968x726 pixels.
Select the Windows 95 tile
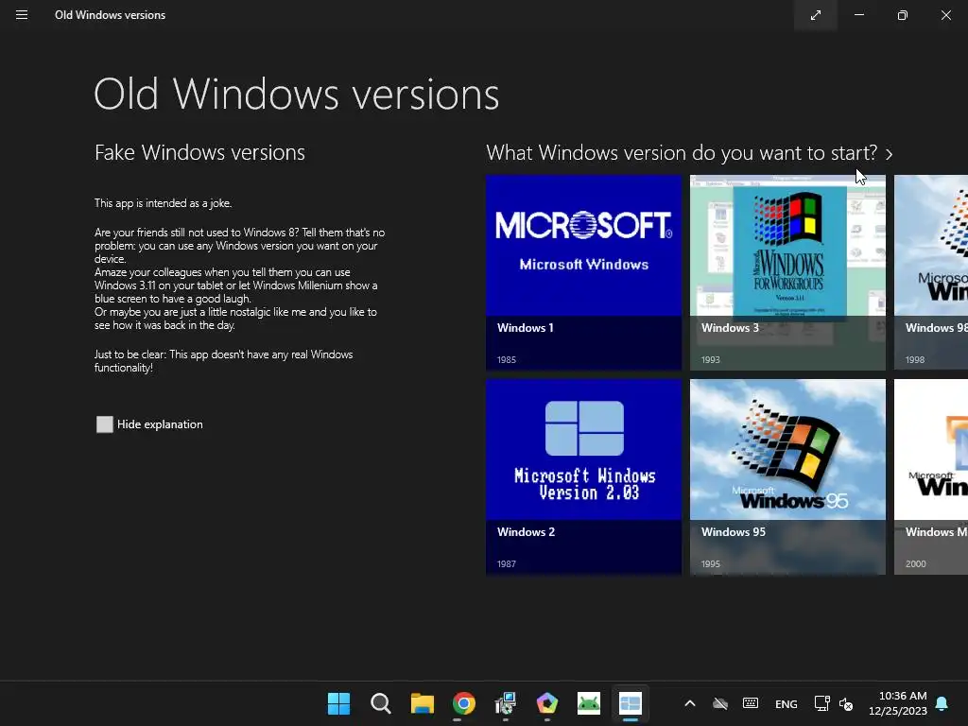click(x=787, y=476)
